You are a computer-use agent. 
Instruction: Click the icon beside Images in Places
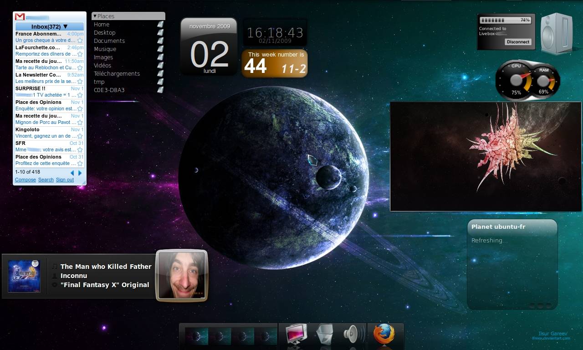point(160,57)
